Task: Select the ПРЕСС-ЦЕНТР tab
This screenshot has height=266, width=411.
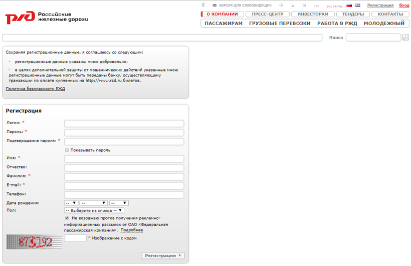Action: click(267, 14)
